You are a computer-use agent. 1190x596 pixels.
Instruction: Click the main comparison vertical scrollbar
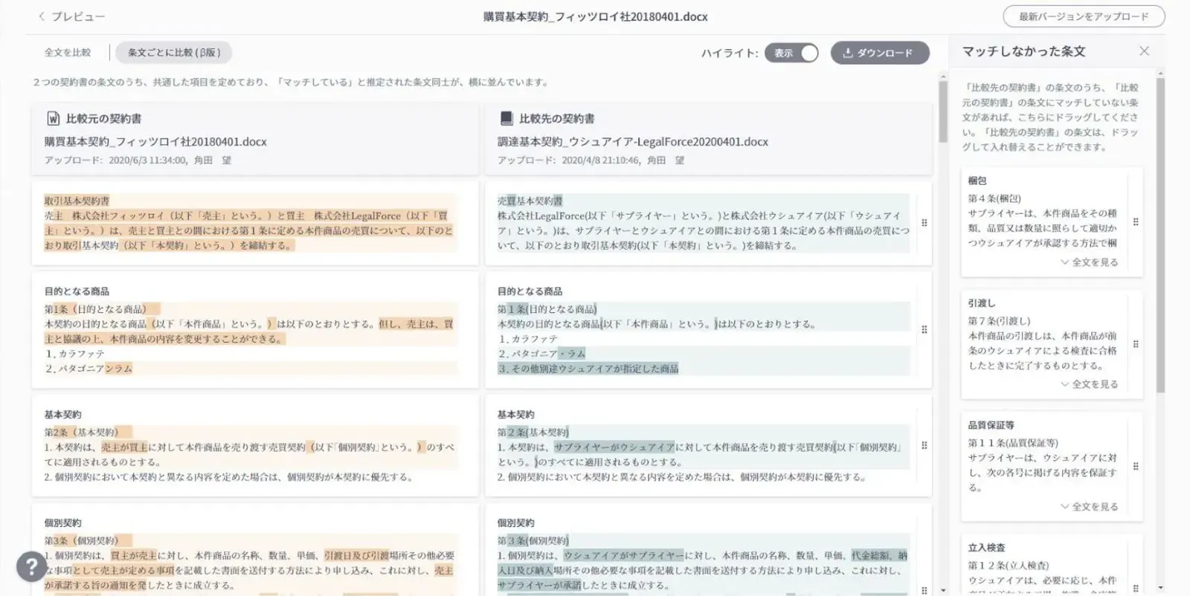943,111
